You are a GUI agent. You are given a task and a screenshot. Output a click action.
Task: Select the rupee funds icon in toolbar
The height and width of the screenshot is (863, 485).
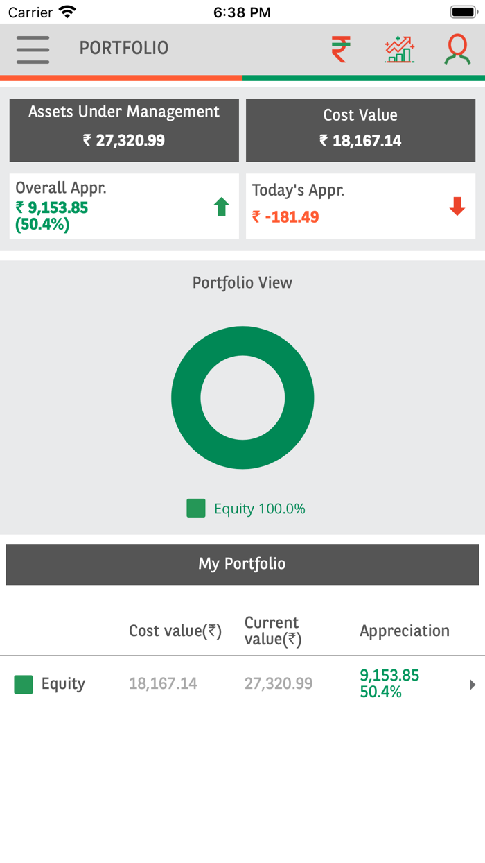339,49
